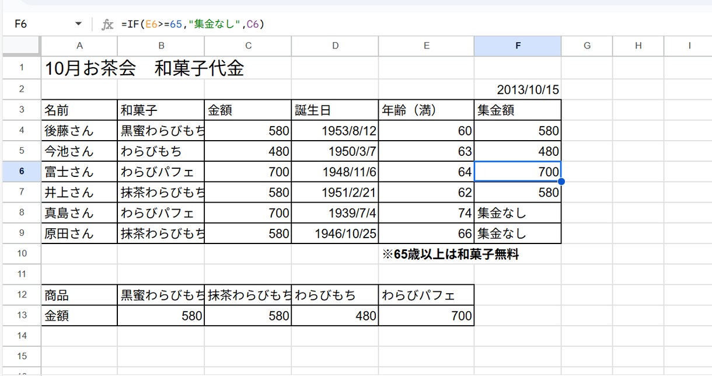
Task: Click the note ※65歳以上は和菓子無料
Action: [x=451, y=254]
